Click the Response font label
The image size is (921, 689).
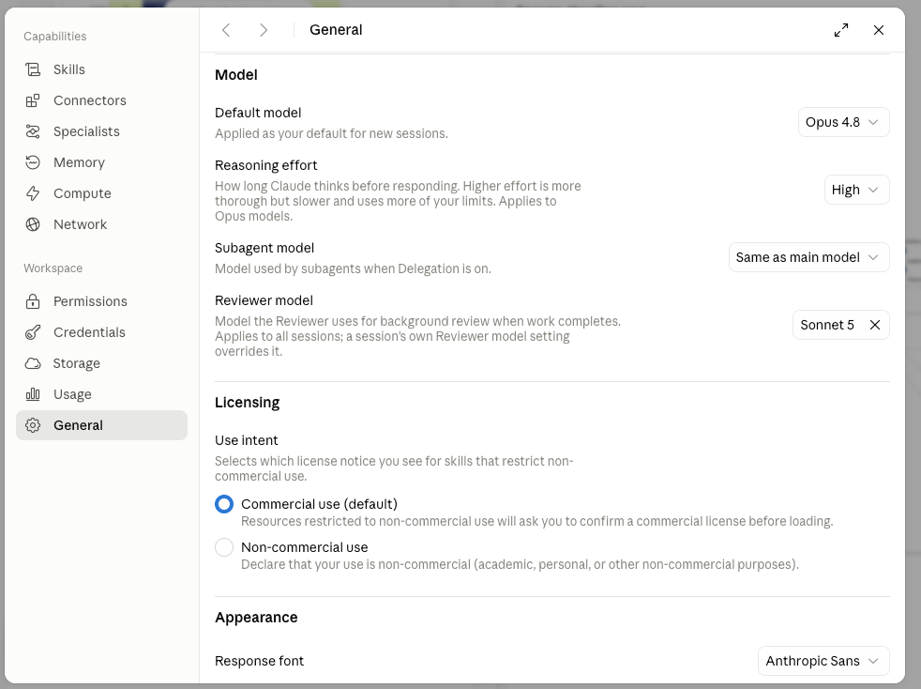click(x=259, y=662)
